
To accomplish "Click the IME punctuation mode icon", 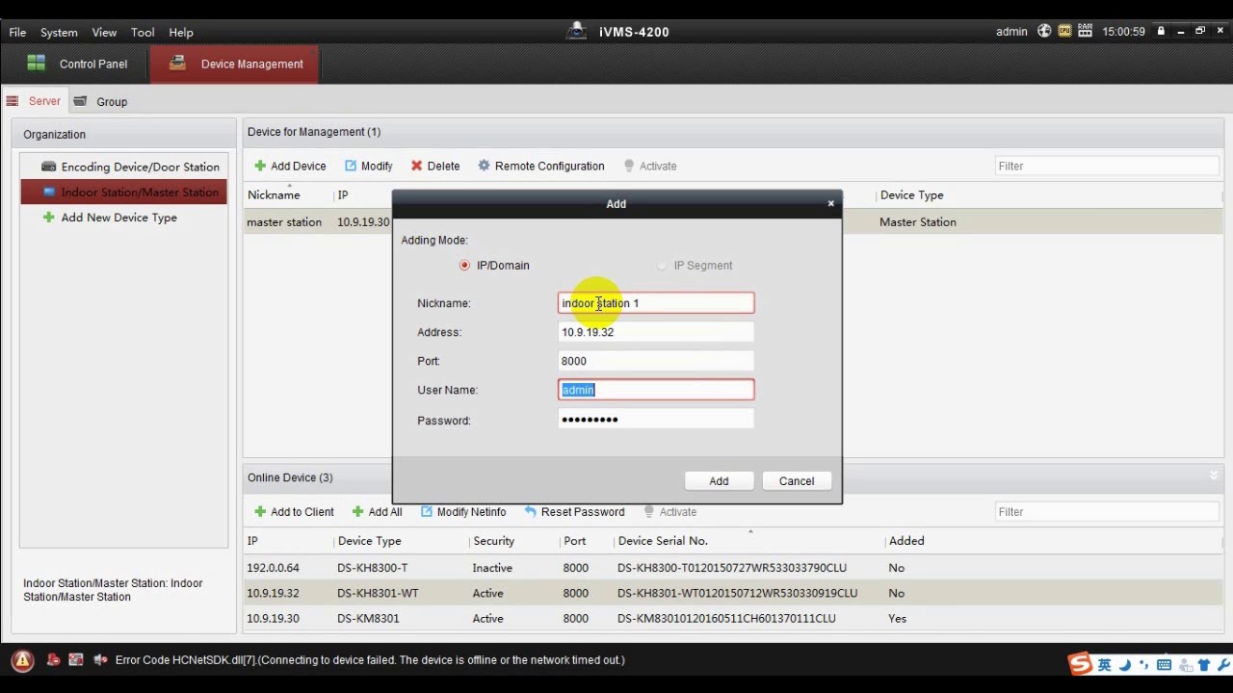I will 1143,665.
